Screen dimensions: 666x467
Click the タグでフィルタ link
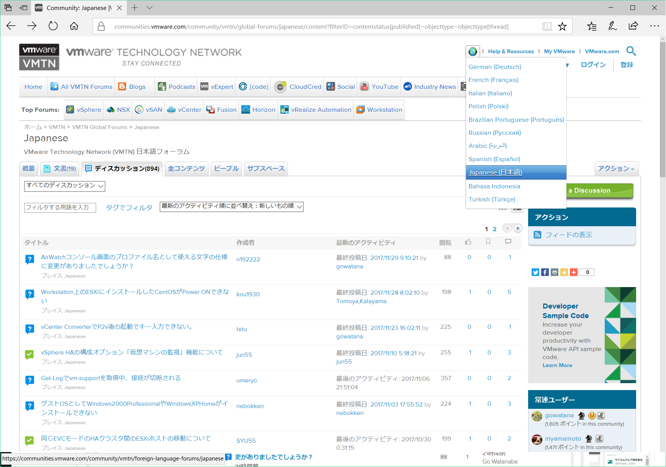click(x=129, y=207)
